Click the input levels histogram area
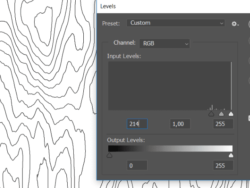 (170, 86)
